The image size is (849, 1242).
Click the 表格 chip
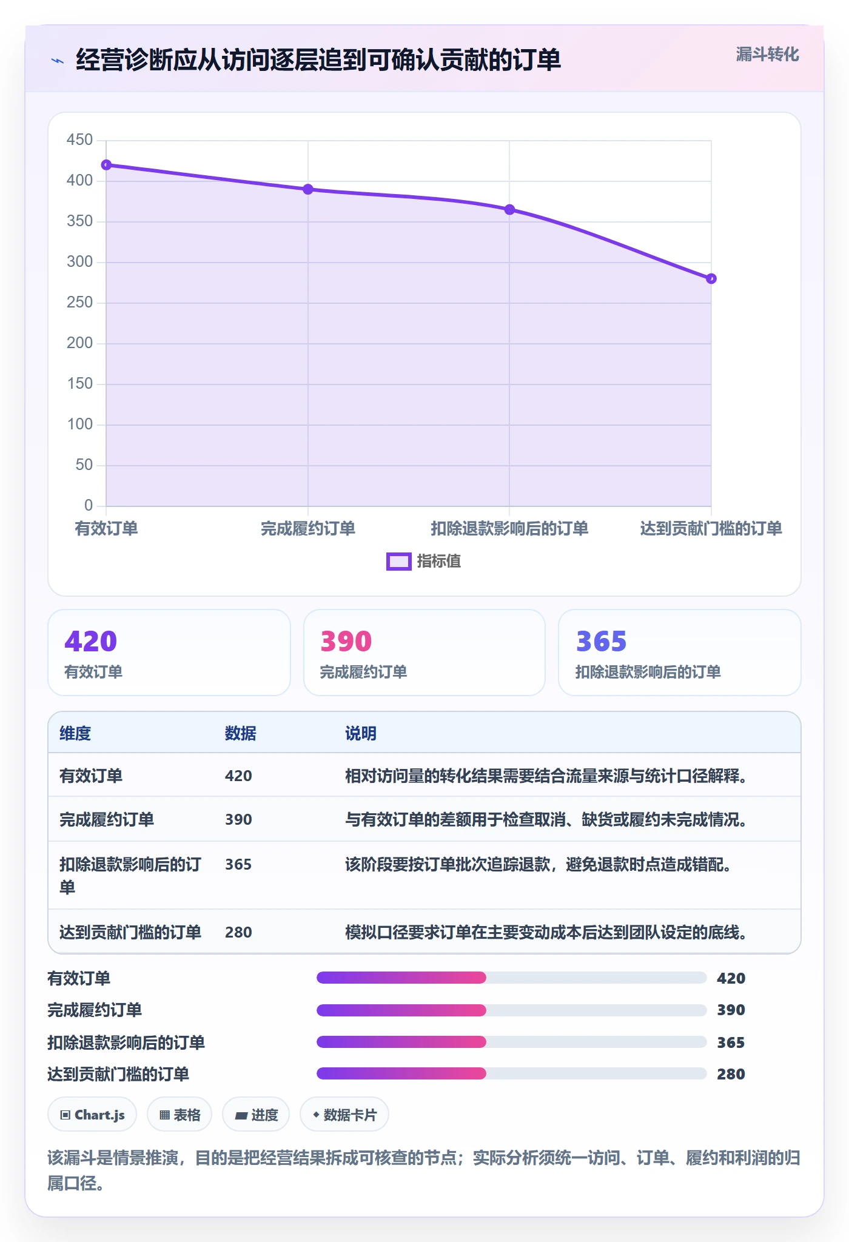[x=180, y=1115]
